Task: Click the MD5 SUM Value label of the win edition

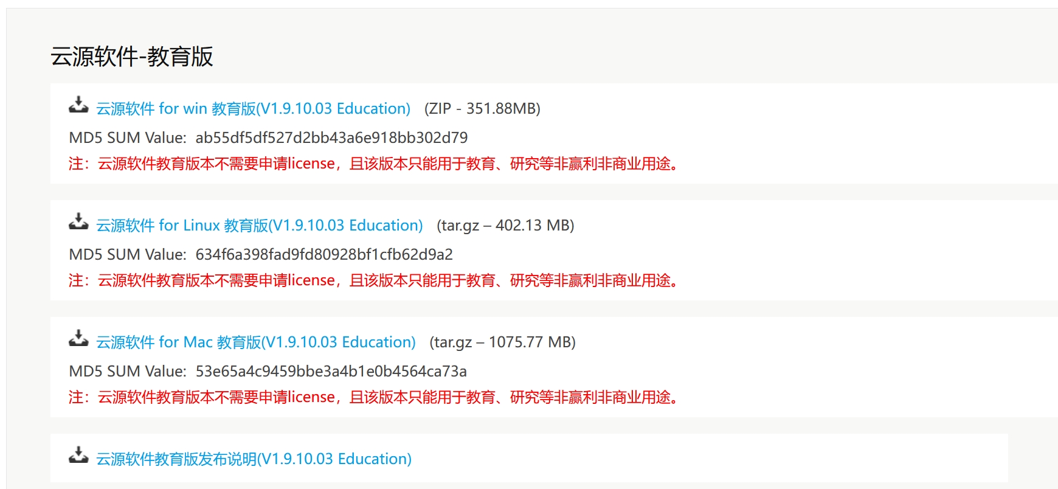Action: pyautogui.click(x=128, y=137)
